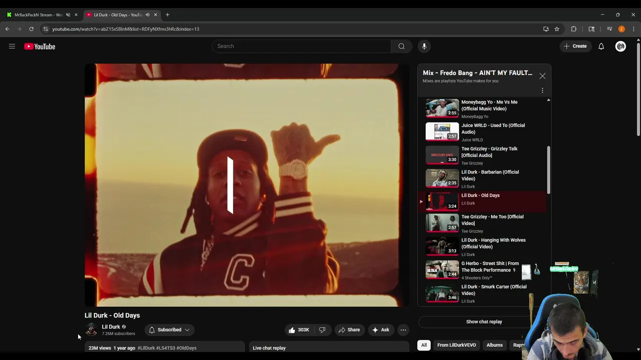Open more actions ellipsis under video
Screen dimensions: 641x360
pos(403,330)
